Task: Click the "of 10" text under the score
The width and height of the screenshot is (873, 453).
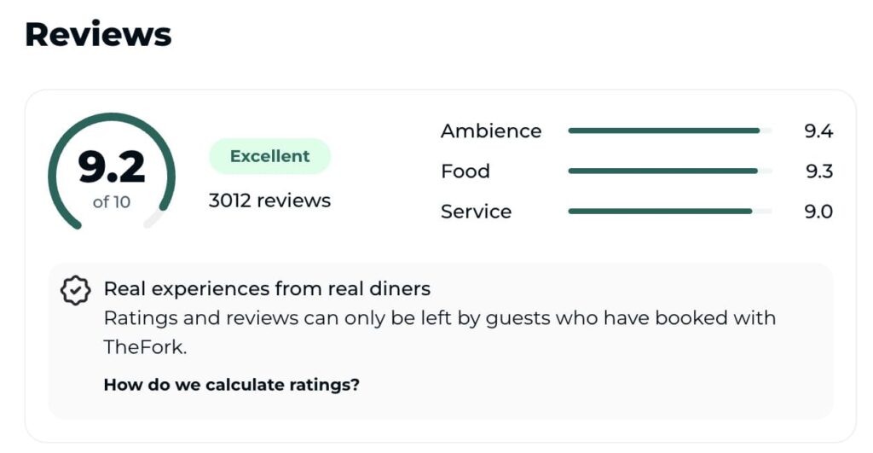Action: click(x=112, y=202)
